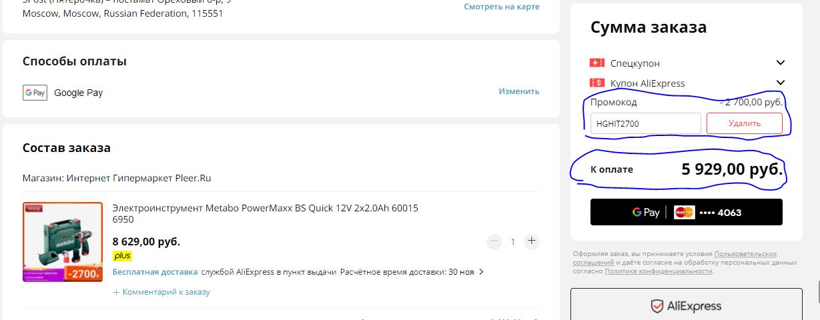This screenshot has width=820, height=320.
Task: Pay with the black Google Pay button
Action: [687, 212]
